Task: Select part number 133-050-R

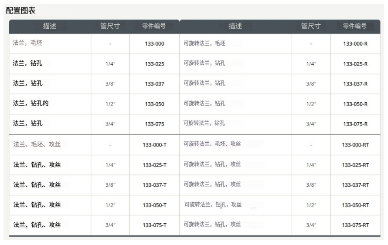Action: coord(355,104)
